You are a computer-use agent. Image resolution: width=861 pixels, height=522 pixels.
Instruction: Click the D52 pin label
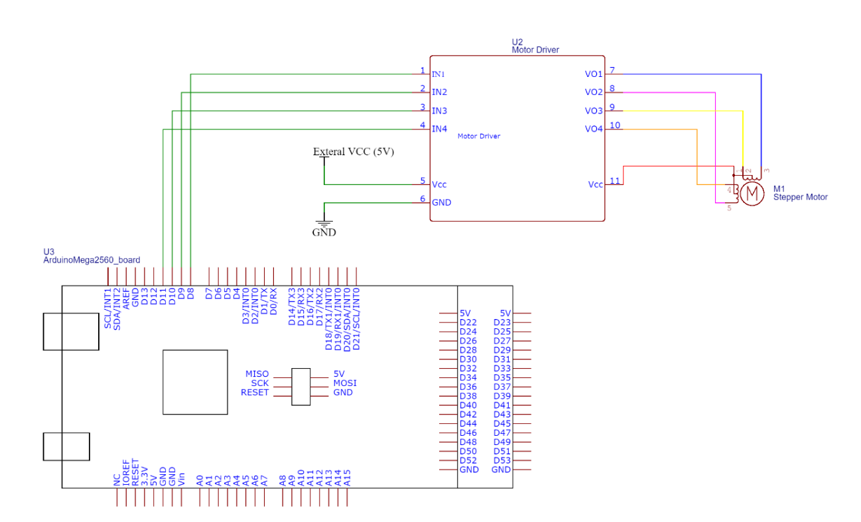[468, 460]
